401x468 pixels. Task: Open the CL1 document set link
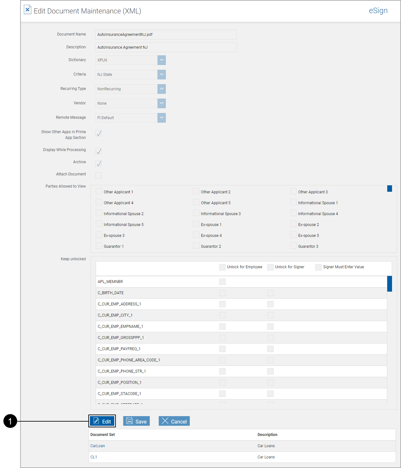pos(94,457)
